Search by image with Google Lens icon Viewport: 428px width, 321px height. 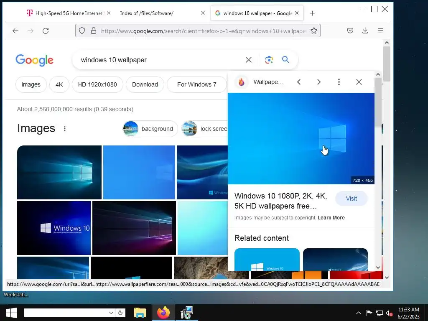pyautogui.click(x=269, y=60)
